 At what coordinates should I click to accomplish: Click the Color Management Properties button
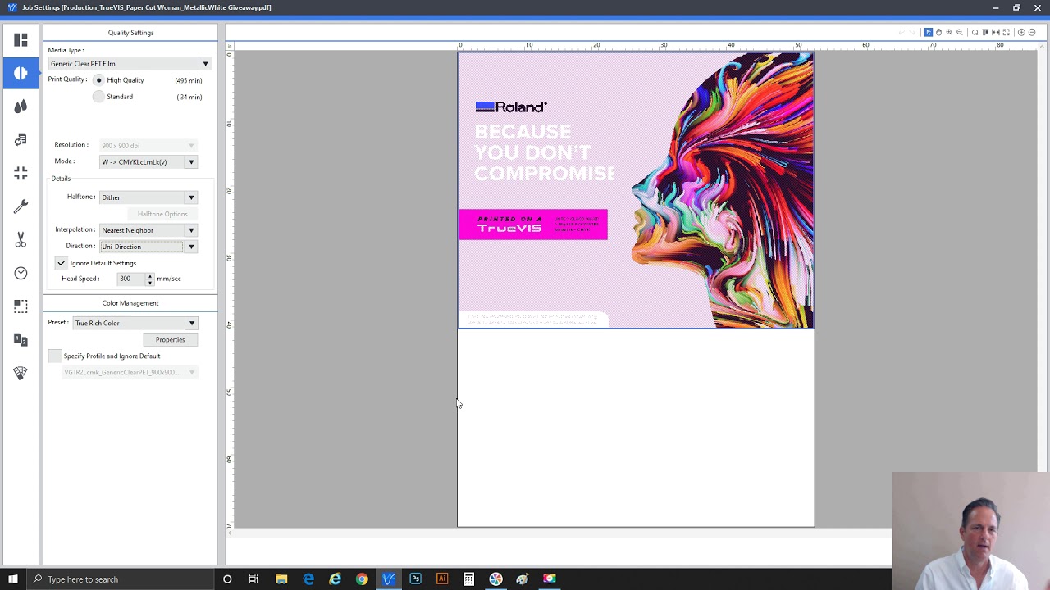(170, 339)
